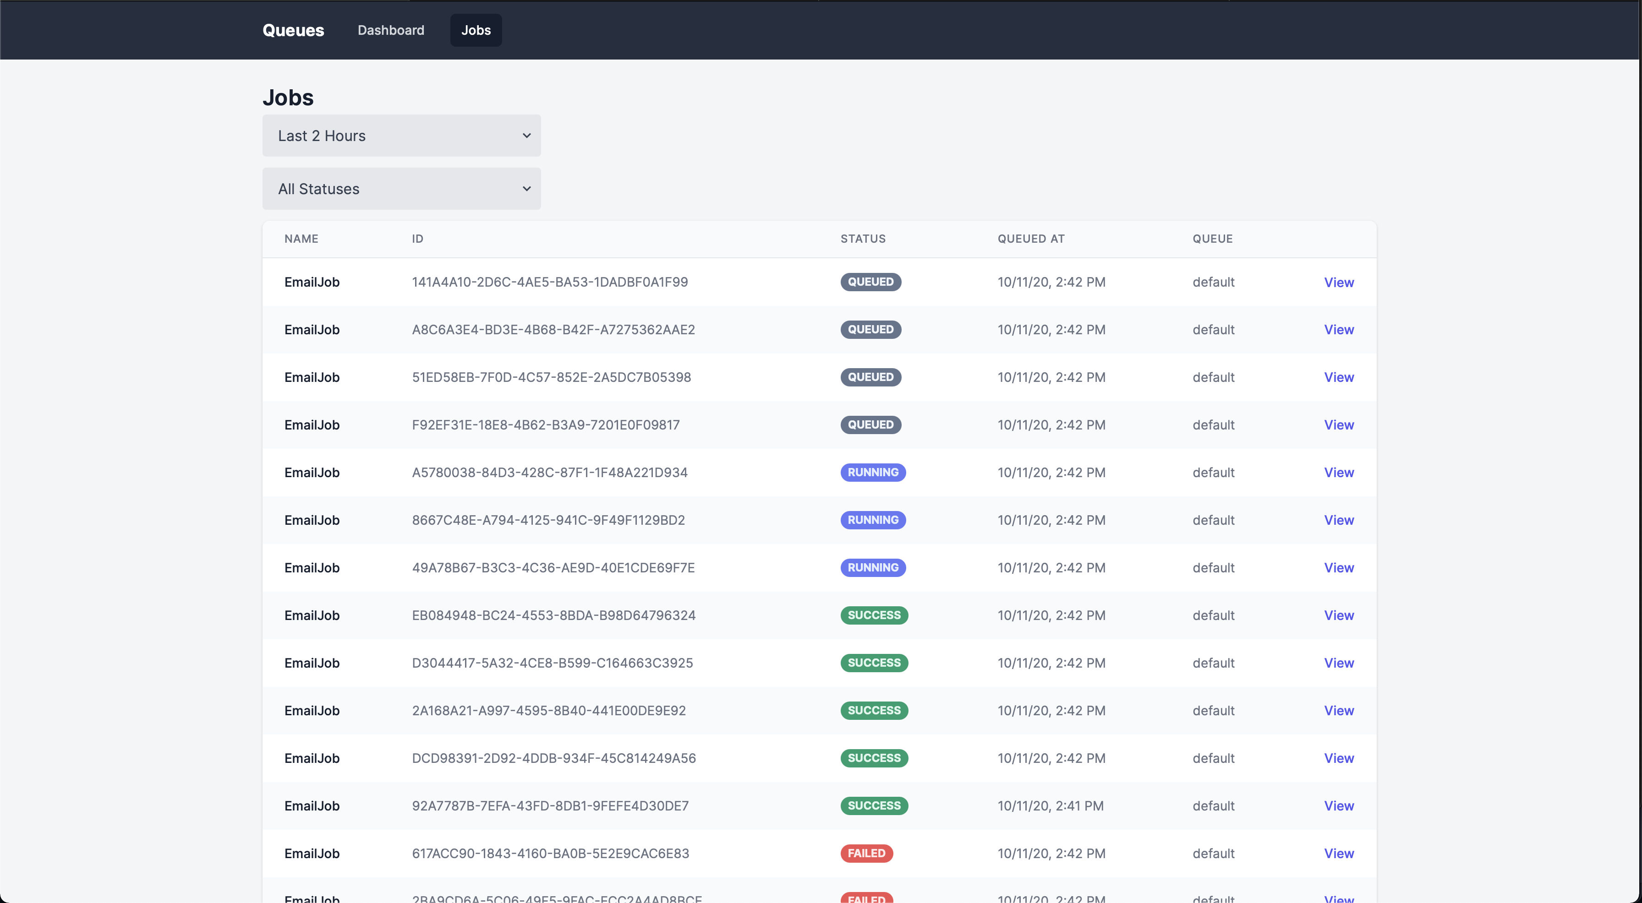View the failed job 617ACC90-1843-4160
The width and height of the screenshot is (1642, 903).
pyautogui.click(x=1339, y=853)
